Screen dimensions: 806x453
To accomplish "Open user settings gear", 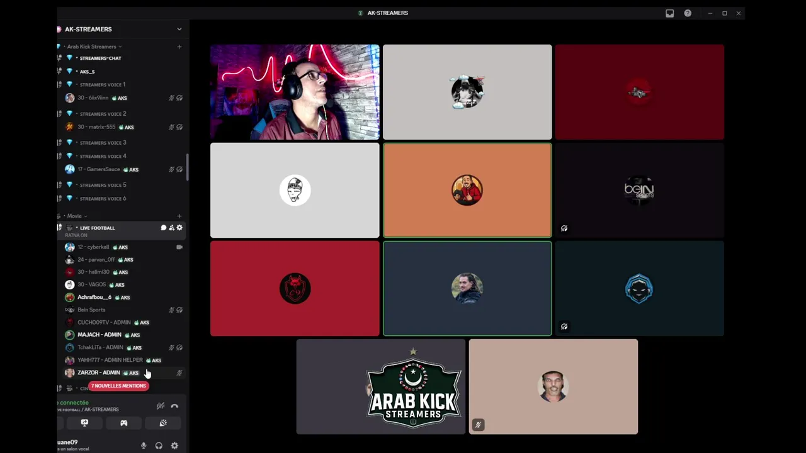I will click(x=174, y=445).
